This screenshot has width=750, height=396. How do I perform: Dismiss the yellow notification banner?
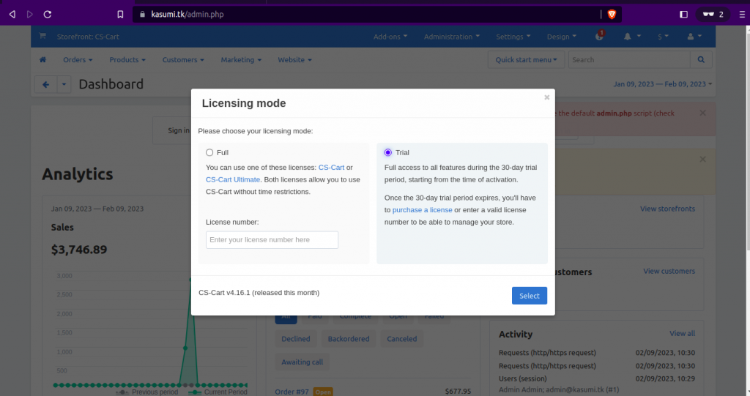702,160
